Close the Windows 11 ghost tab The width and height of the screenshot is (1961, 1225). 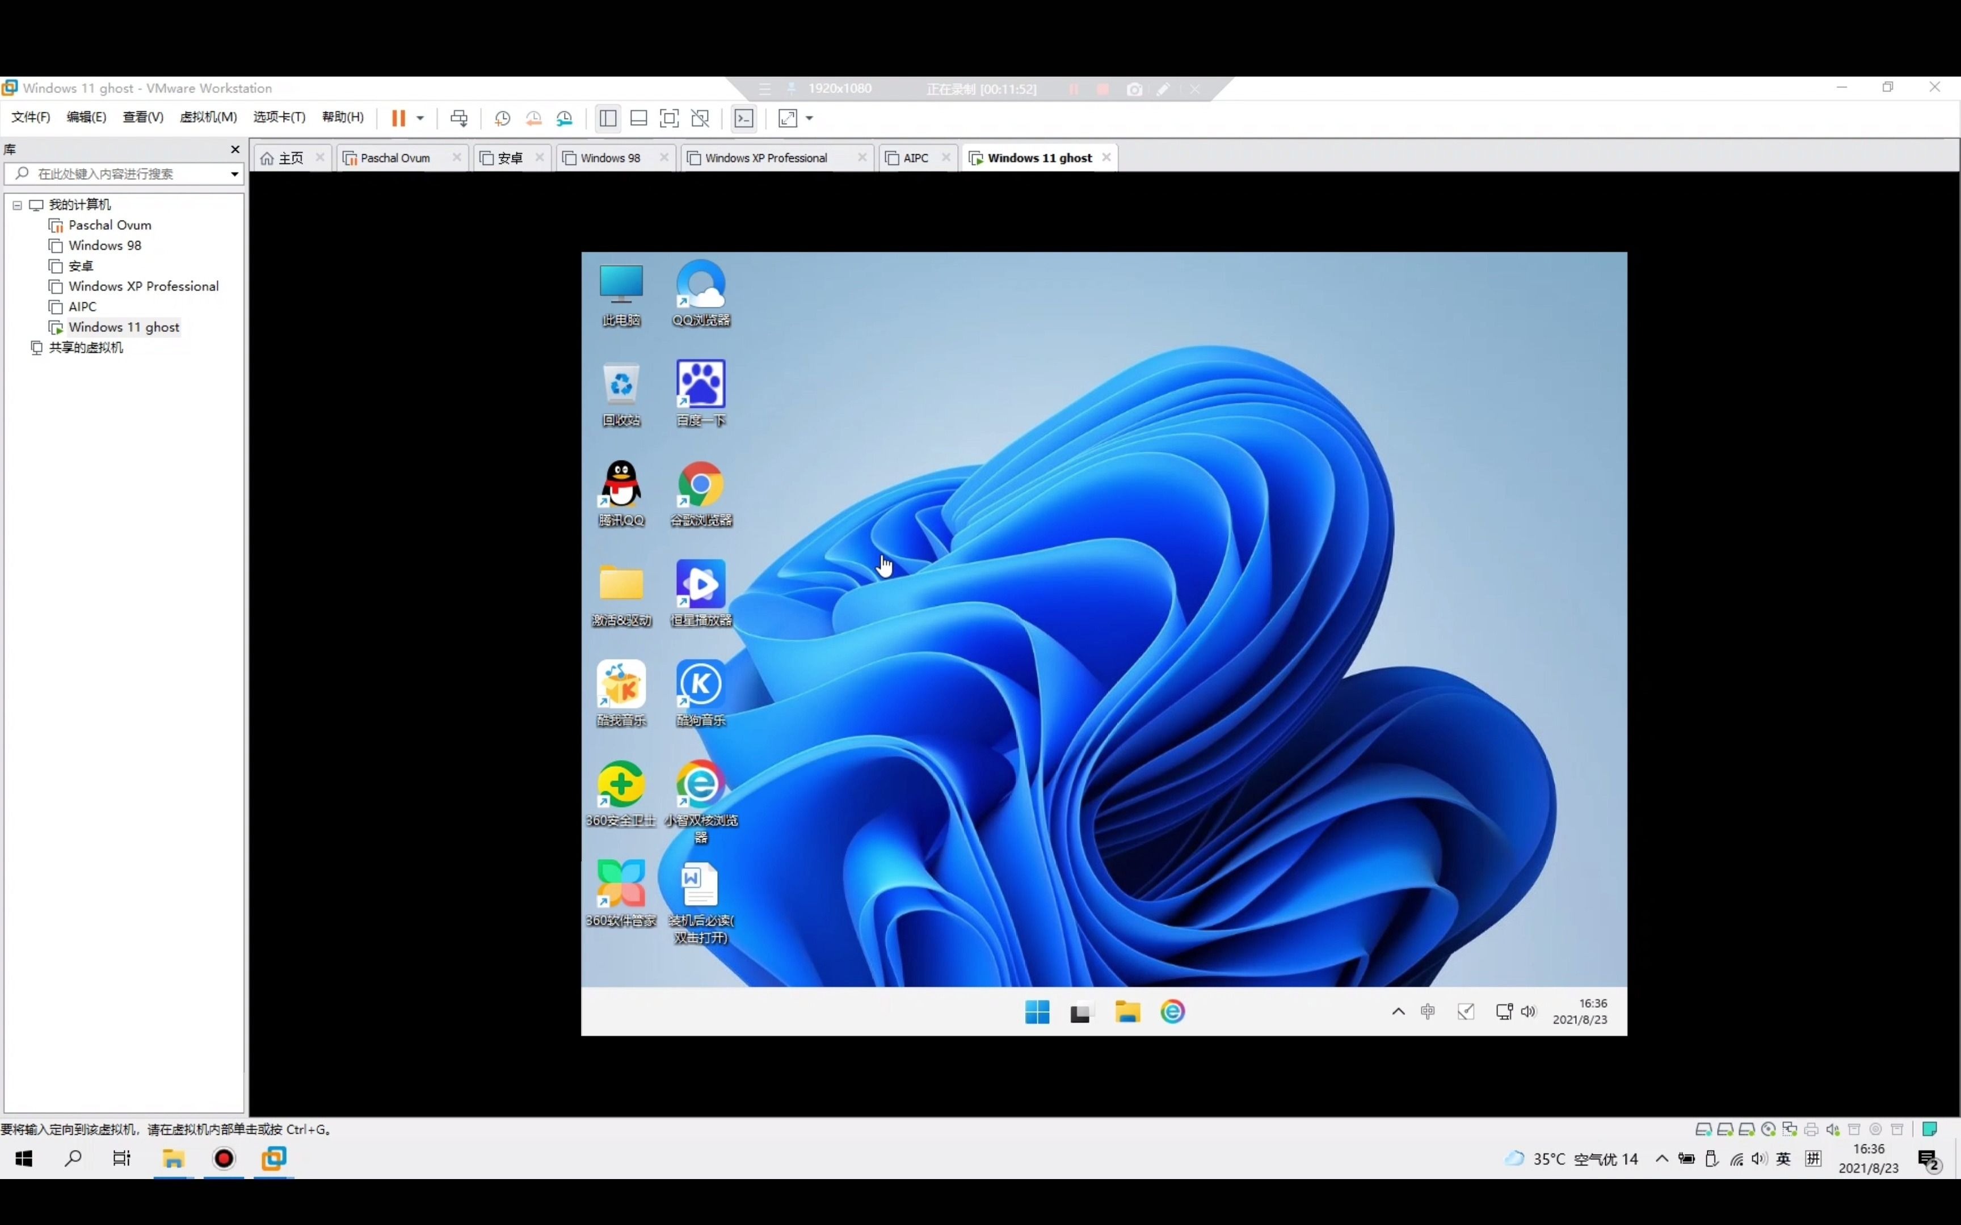click(1106, 157)
